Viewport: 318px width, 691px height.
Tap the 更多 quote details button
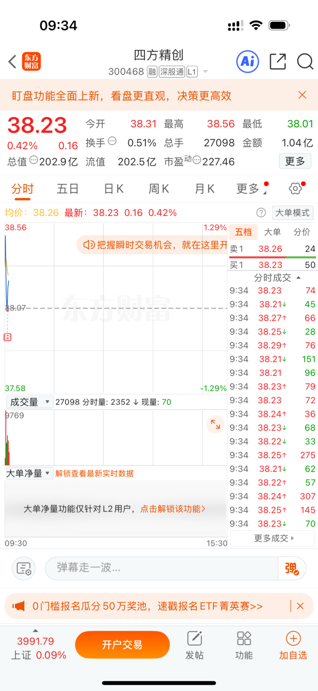click(295, 161)
